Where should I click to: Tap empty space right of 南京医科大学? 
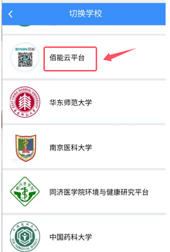(128, 147)
